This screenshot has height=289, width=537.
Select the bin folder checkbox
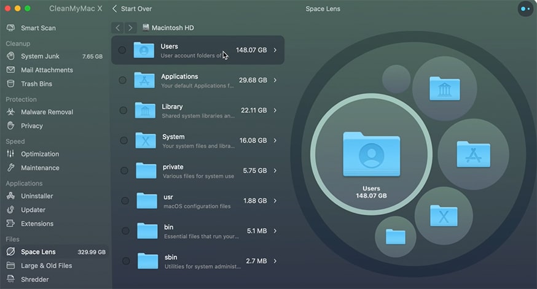pyautogui.click(x=125, y=231)
